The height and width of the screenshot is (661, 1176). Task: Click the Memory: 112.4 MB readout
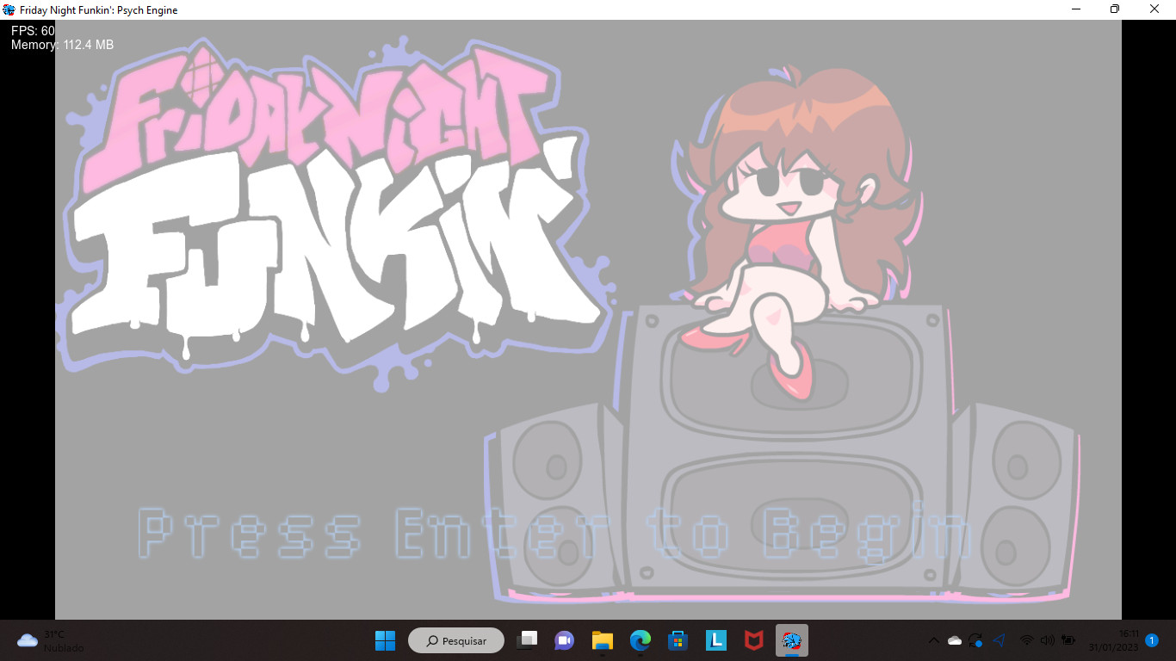point(62,45)
